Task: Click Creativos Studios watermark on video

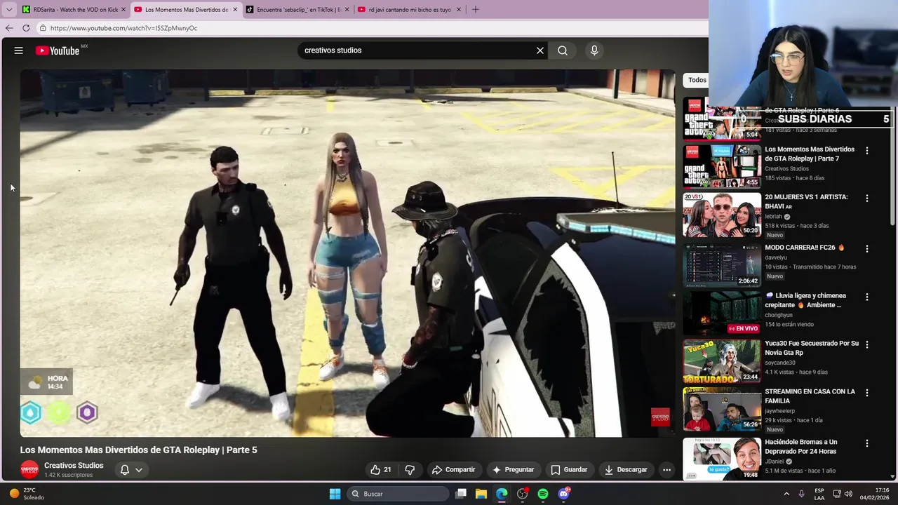Action: point(660,417)
